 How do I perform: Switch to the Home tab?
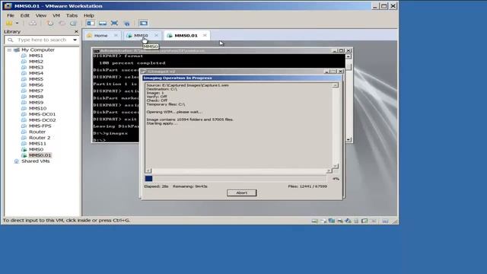pyautogui.click(x=101, y=36)
